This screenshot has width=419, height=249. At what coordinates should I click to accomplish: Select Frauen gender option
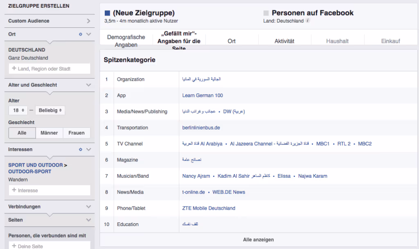tap(77, 133)
